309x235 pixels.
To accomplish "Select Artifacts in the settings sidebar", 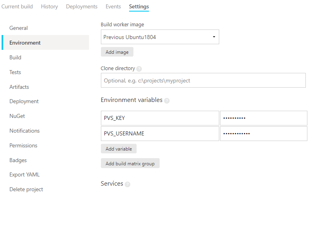I will pyautogui.click(x=19, y=87).
